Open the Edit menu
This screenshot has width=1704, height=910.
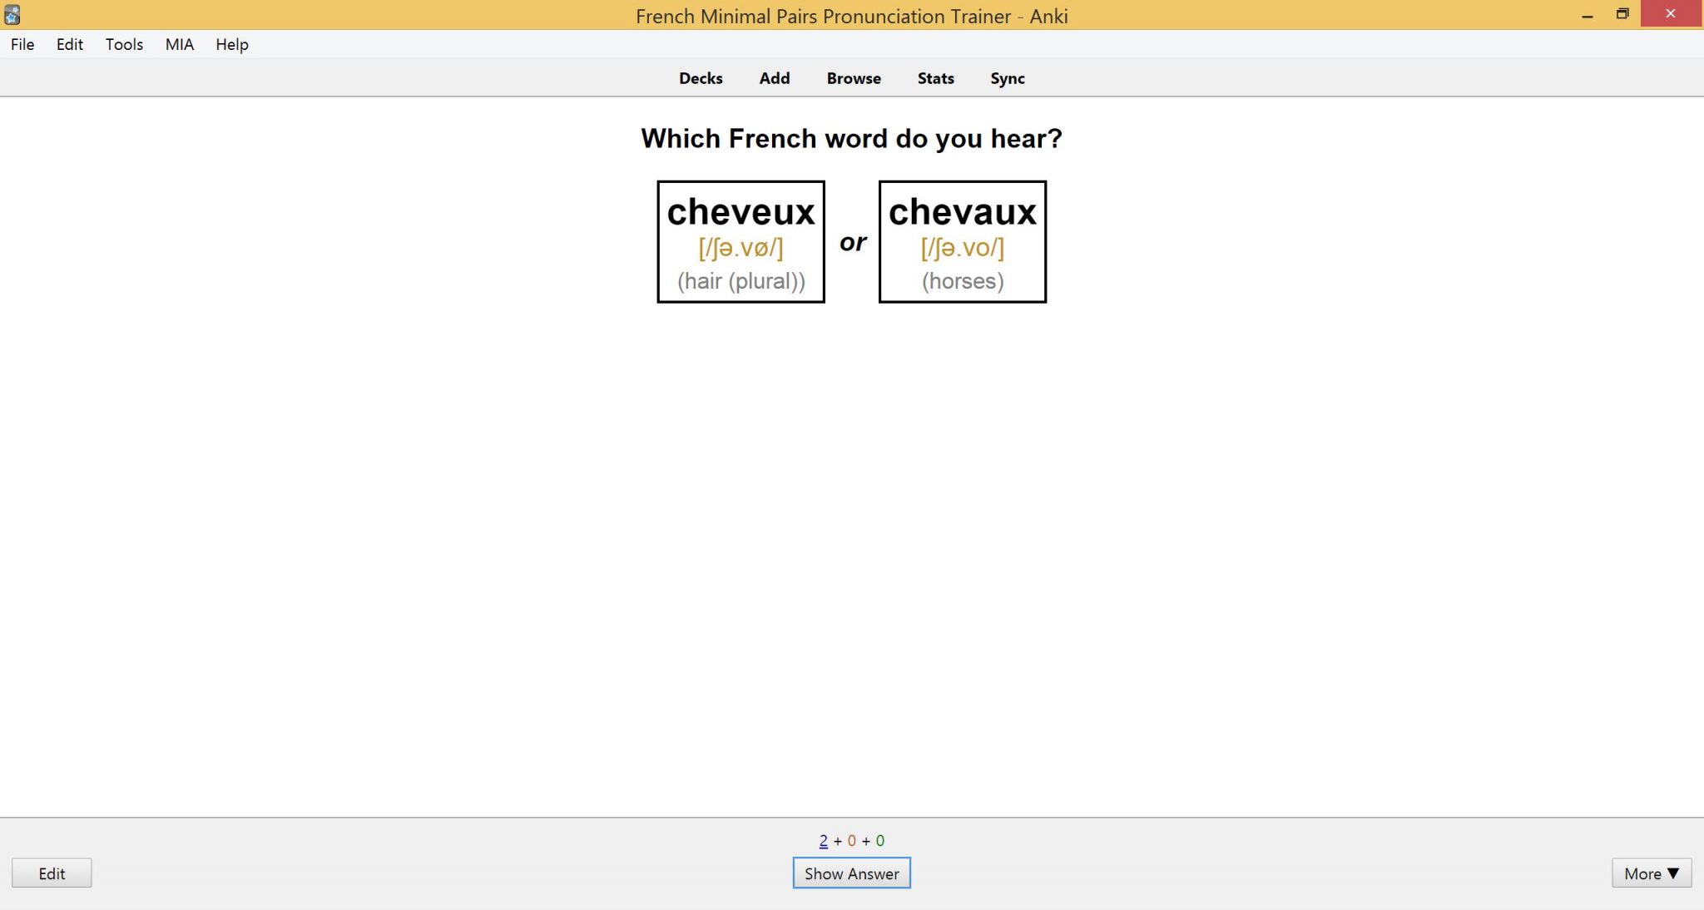coord(70,44)
